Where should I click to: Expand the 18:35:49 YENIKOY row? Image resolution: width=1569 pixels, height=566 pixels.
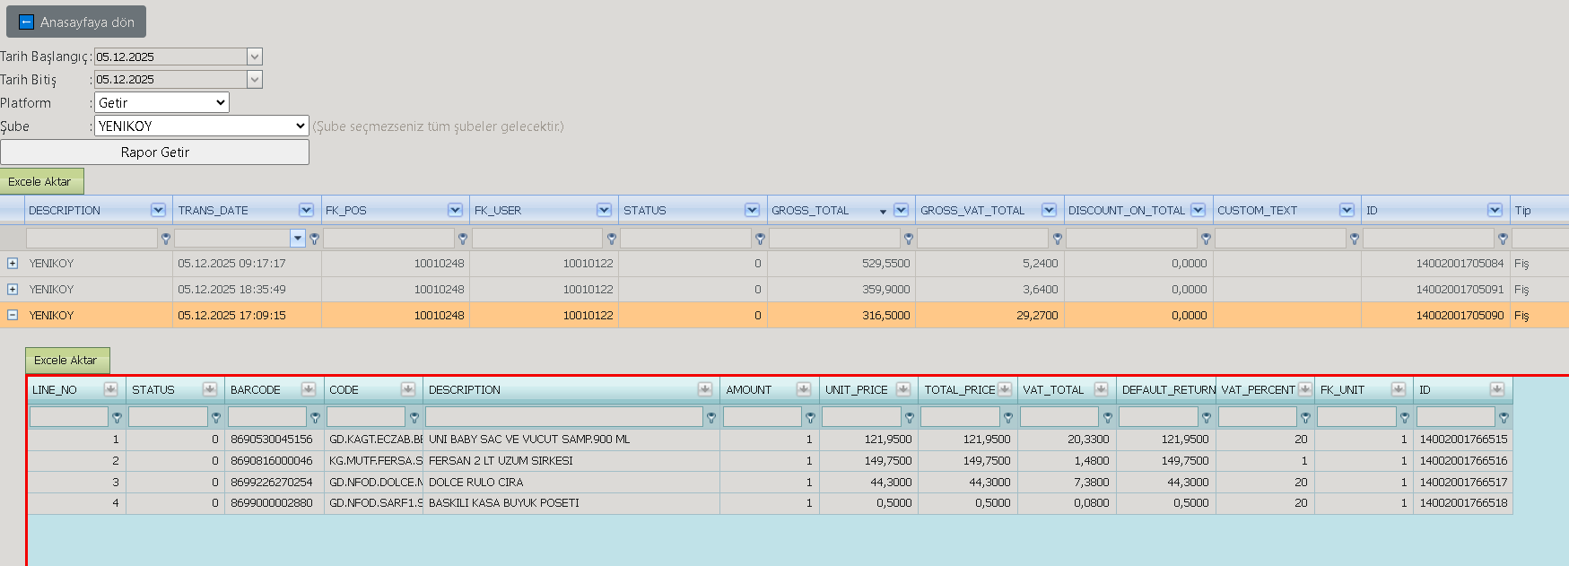[13, 290]
